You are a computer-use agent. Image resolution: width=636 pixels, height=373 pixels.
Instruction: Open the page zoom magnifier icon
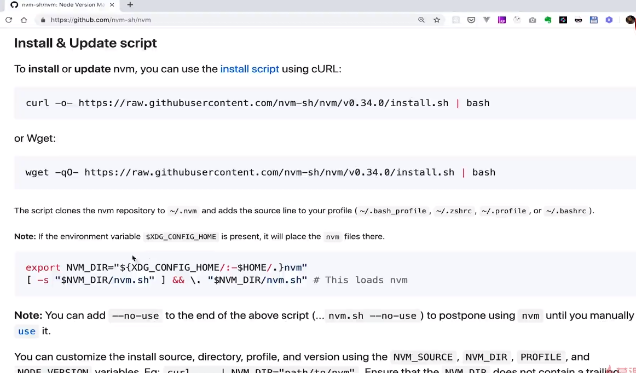coord(421,20)
